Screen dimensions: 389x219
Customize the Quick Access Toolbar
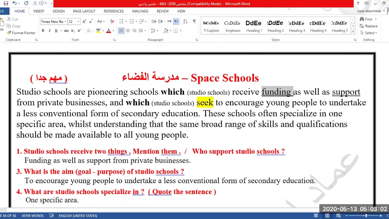[x=51, y=3]
